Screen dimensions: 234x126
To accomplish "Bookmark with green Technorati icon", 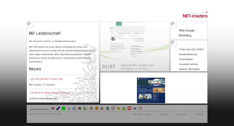I will (124, 108).
